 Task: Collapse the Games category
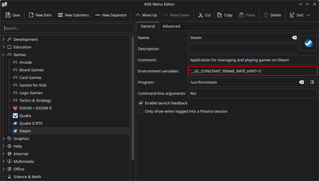click(x=3, y=55)
